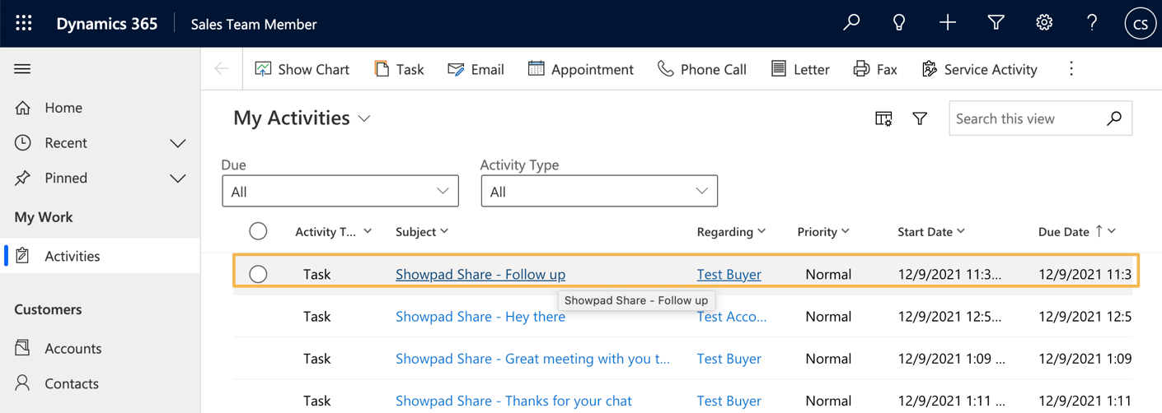Click the lightbulb assistant icon
This screenshot has height=413, width=1162.
pos(899,24)
